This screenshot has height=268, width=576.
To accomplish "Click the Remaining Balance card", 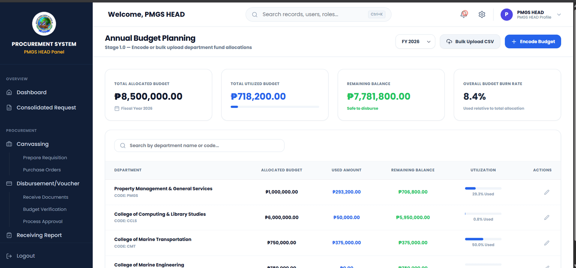I will coord(391,95).
